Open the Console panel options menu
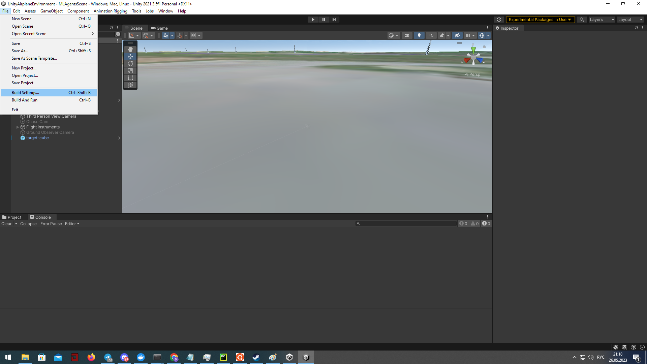 point(487,217)
